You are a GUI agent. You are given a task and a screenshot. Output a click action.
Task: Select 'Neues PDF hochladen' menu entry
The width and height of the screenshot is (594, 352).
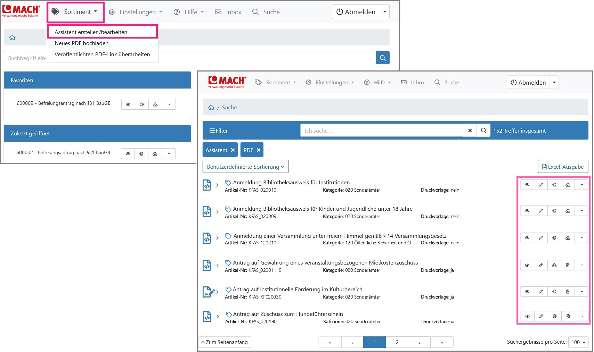[x=82, y=43]
